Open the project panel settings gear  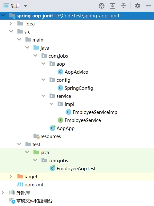tap(138, 6)
